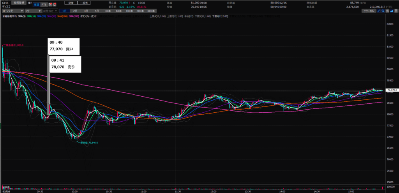Click the 銘柄登録 button

pos(19,2)
